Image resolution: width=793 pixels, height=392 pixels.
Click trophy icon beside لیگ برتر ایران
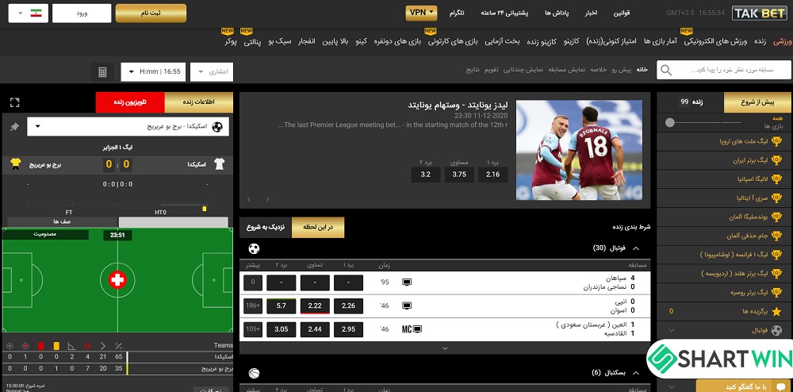pos(777,160)
